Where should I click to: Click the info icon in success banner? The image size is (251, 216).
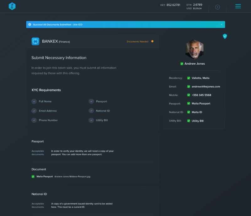point(29,24)
